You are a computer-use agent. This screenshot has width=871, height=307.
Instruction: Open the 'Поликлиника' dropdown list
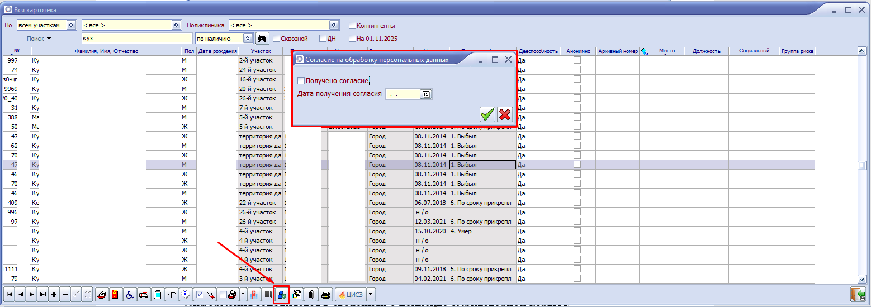point(334,25)
